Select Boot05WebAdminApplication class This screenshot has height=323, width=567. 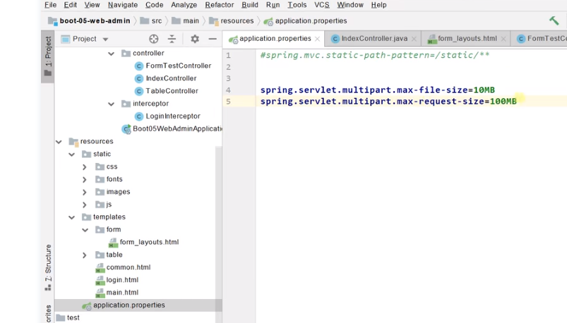(x=172, y=129)
